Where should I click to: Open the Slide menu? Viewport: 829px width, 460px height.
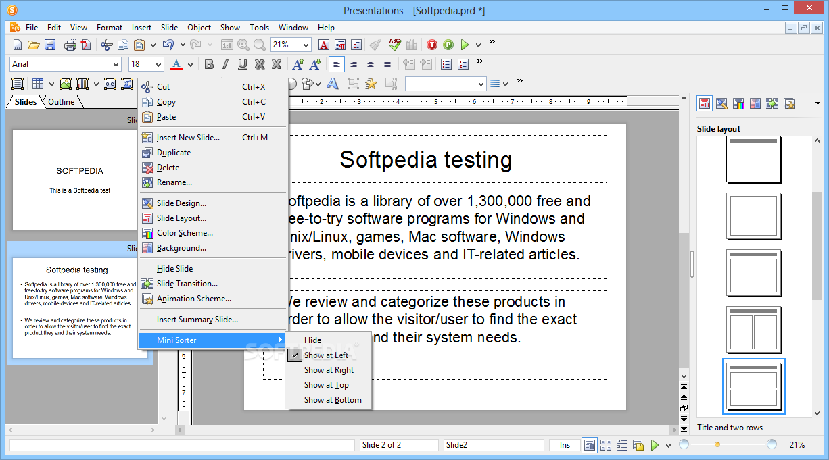170,28
